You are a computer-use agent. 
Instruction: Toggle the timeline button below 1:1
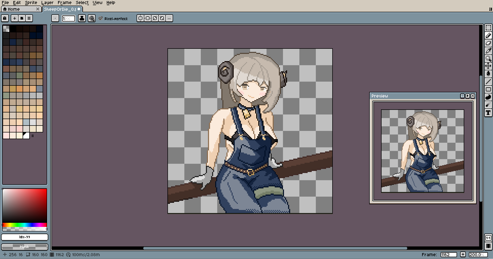(x=488, y=246)
